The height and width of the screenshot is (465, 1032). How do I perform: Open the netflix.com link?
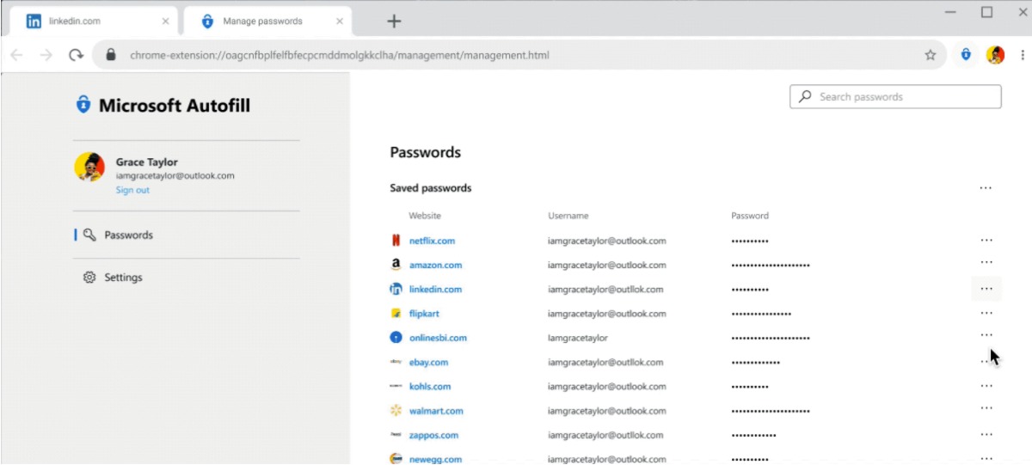coord(432,241)
